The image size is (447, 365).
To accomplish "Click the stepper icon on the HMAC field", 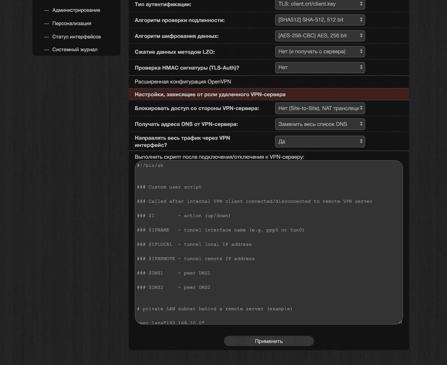I will click(x=361, y=67).
